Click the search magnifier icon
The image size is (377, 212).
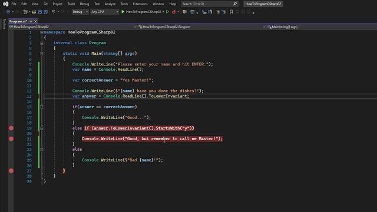click(235, 4)
